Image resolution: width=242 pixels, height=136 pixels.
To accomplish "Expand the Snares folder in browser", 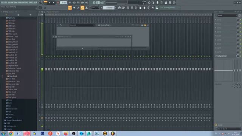I will point(10,114).
